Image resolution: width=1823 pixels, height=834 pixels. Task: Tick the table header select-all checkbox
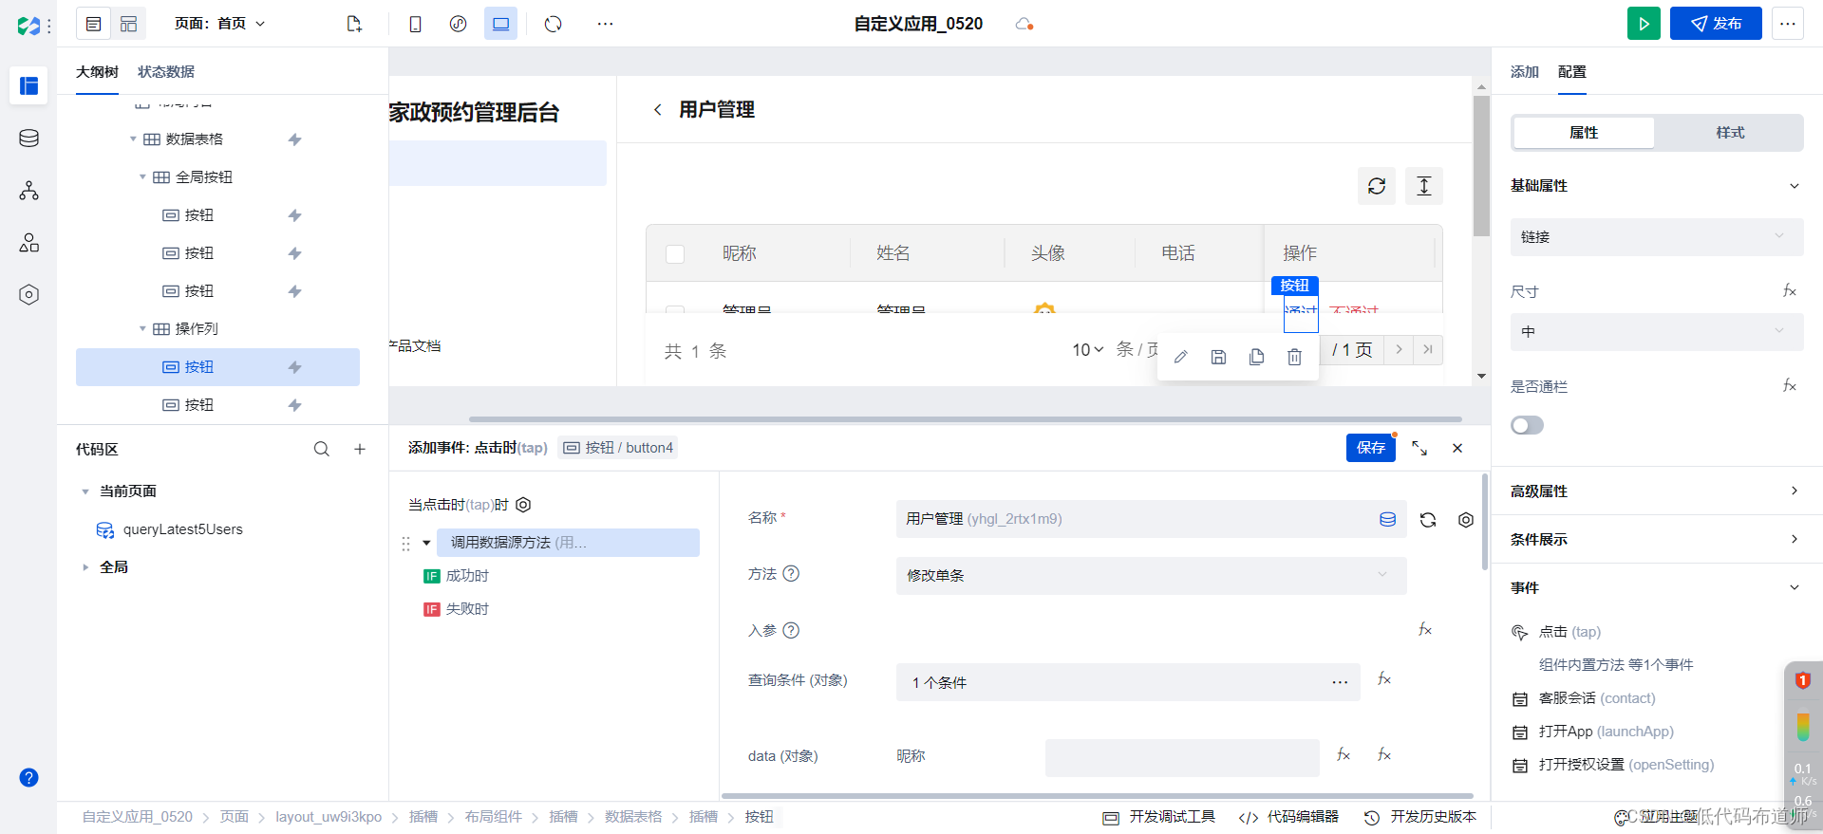click(675, 253)
